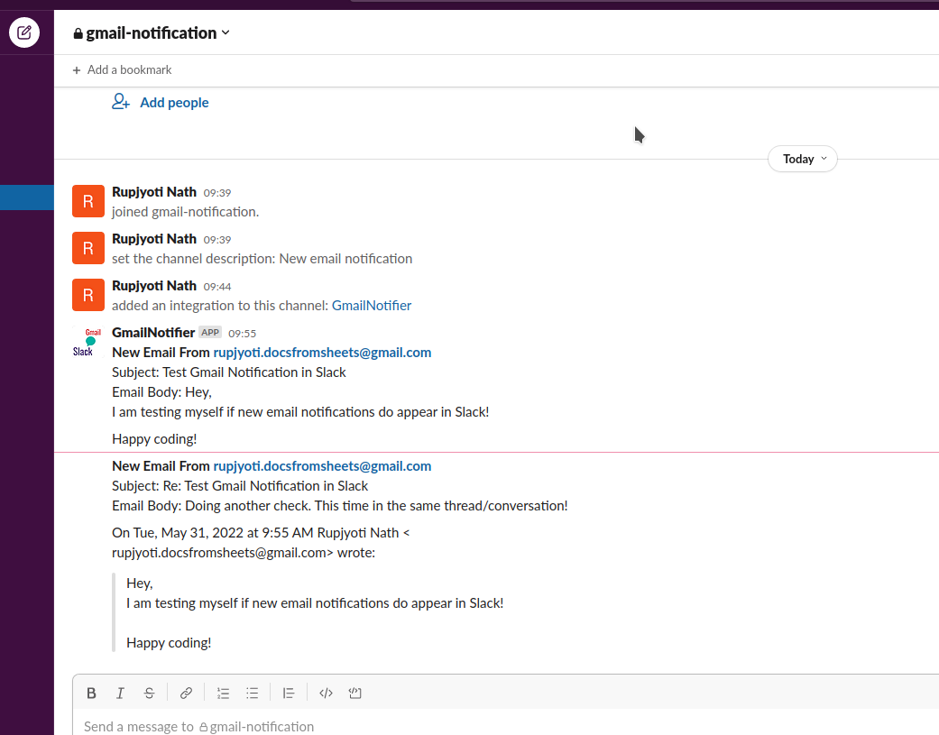The height and width of the screenshot is (735, 939).
Task: Click the channel description message text
Action: pos(262,259)
